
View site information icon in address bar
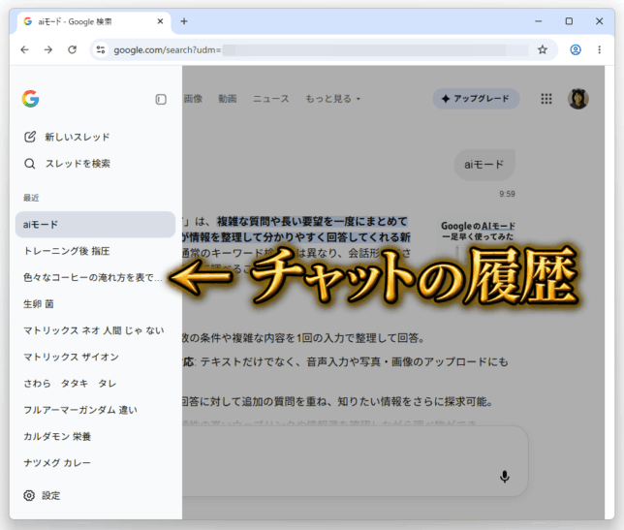[101, 49]
